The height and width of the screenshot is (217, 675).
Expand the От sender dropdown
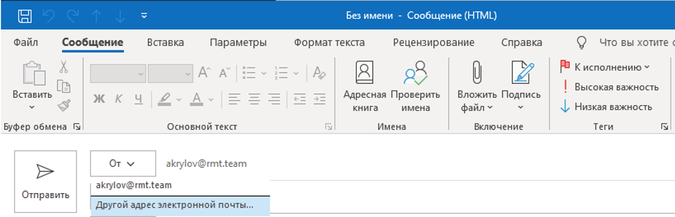[122, 164]
